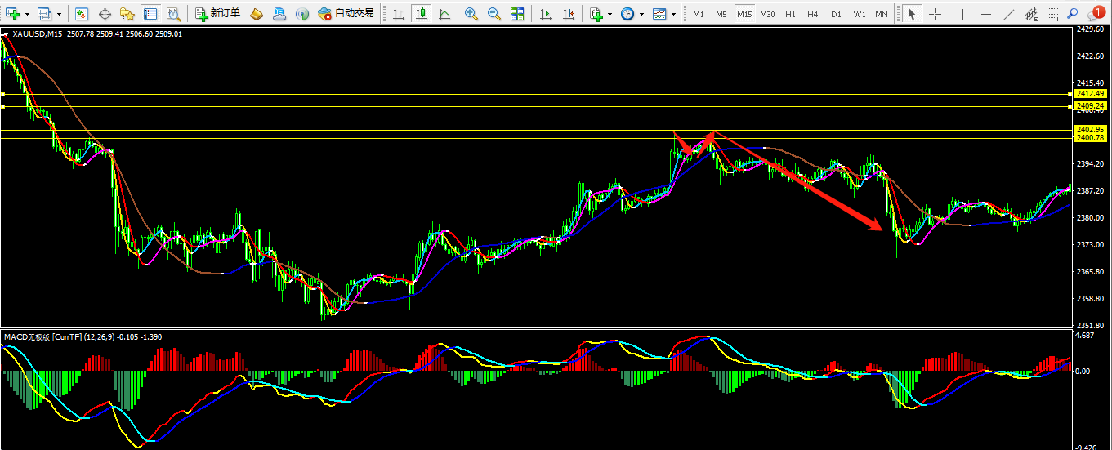Viewport: 1112px width, 450px height.
Task: Select the horizontal line drawing tool
Action: pyautogui.click(x=986, y=14)
